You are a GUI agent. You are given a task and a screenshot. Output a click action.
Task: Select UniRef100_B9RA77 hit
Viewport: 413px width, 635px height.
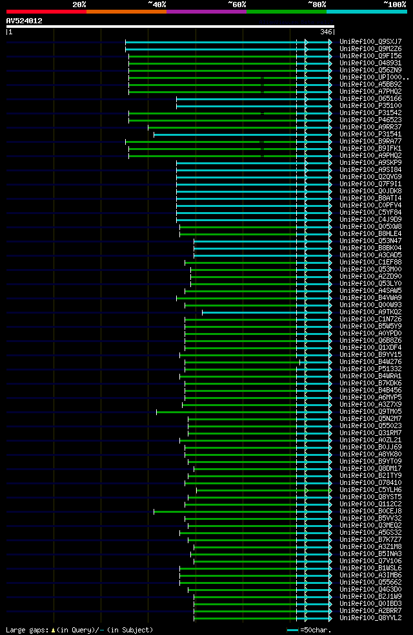370,142
